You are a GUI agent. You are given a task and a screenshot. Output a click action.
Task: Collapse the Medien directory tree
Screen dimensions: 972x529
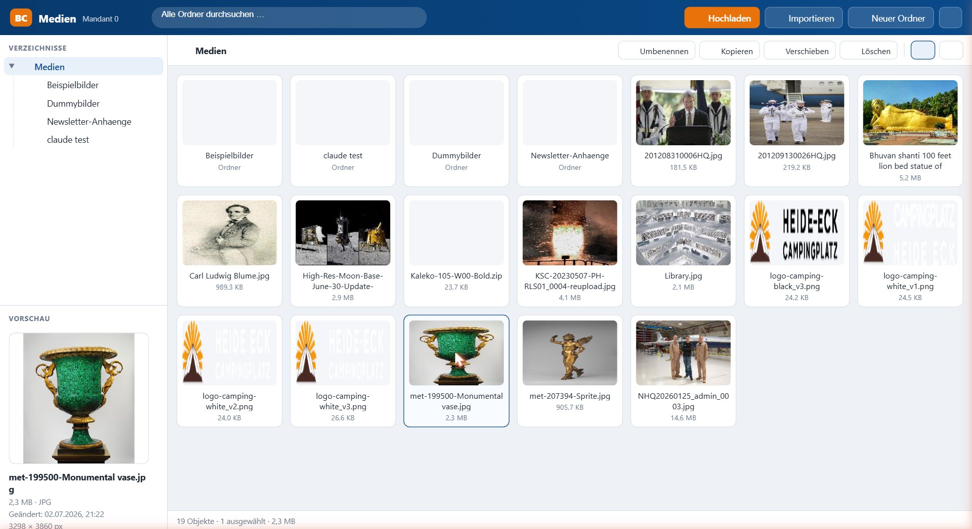tap(12, 66)
